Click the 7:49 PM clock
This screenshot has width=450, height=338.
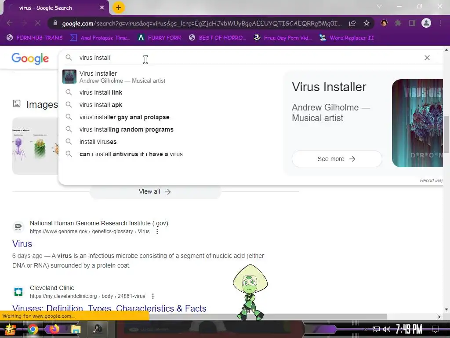pyautogui.click(x=409, y=329)
